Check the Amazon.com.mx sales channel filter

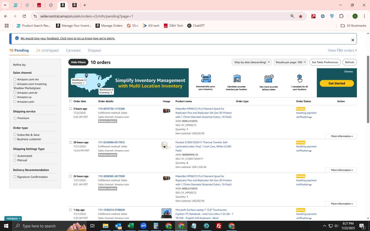tap(15, 79)
